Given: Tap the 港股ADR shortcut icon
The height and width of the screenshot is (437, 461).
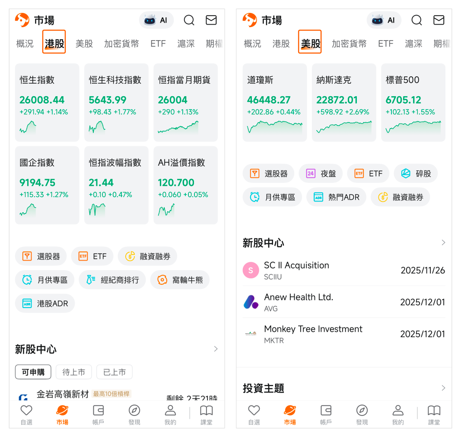Looking at the screenshot, I should coord(45,303).
